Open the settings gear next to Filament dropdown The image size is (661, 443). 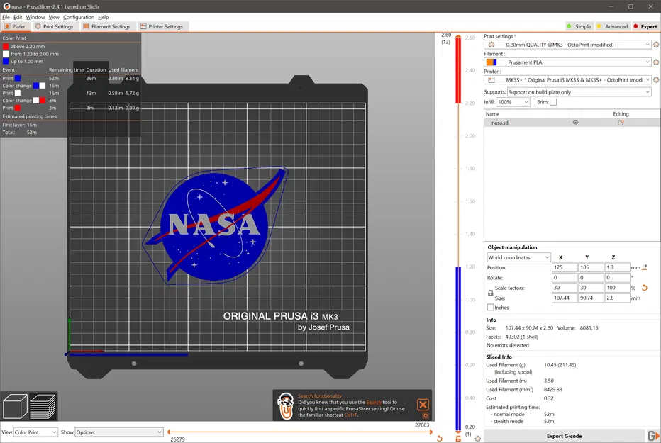pos(655,62)
